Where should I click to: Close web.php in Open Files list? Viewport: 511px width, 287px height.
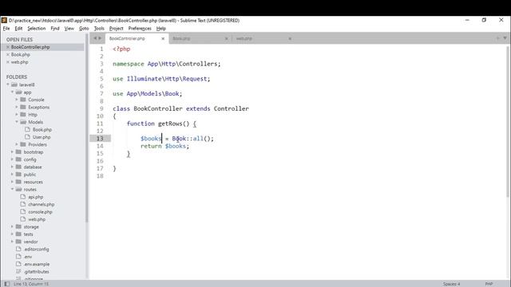click(8, 62)
